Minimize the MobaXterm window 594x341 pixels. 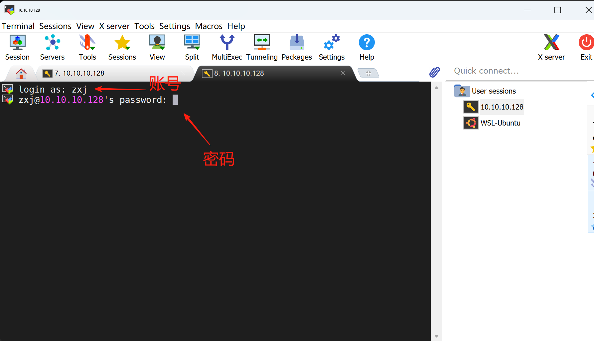527,10
